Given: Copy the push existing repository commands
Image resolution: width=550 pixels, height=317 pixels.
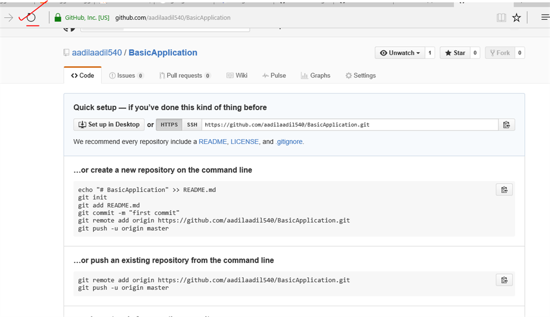Looking at the screenshot, I should click(504, 280).
